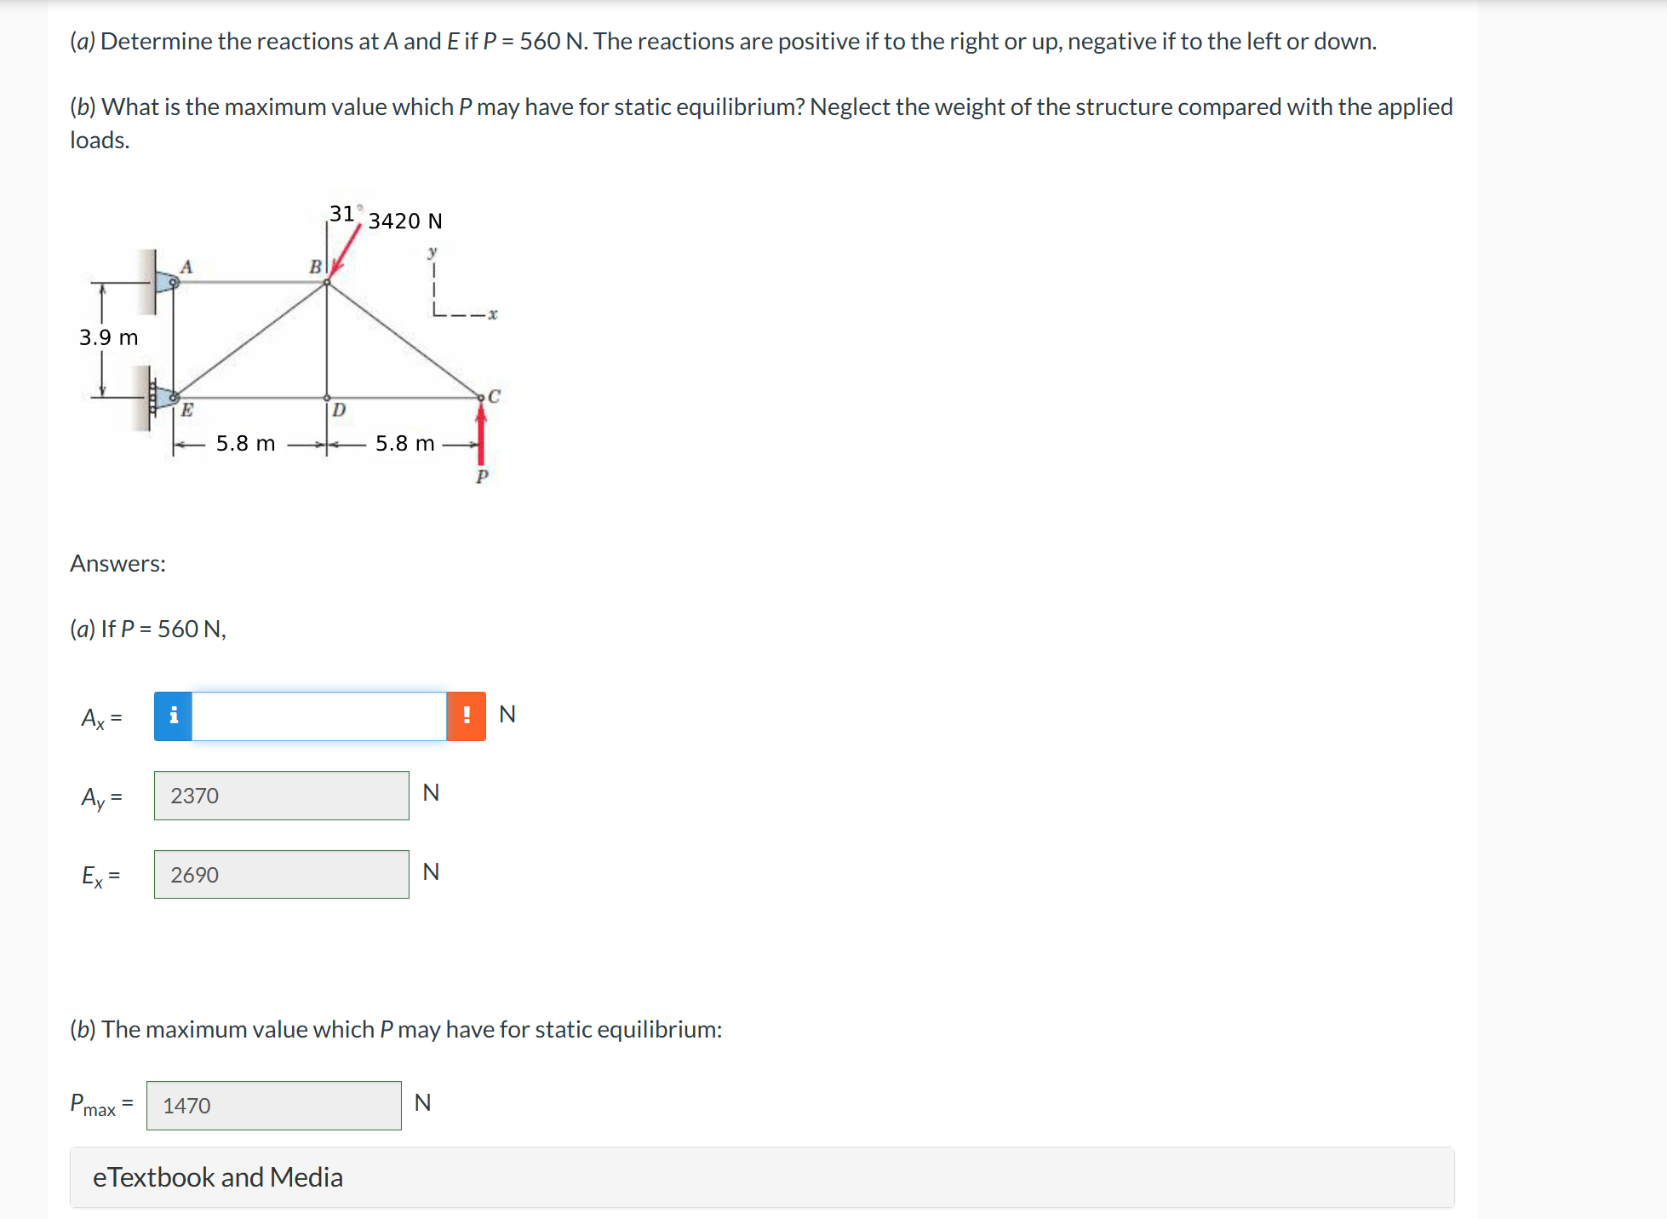Select the green-bordered Ay answer box
Screen dimensions: 1667x1219
[x=281, y=795]
